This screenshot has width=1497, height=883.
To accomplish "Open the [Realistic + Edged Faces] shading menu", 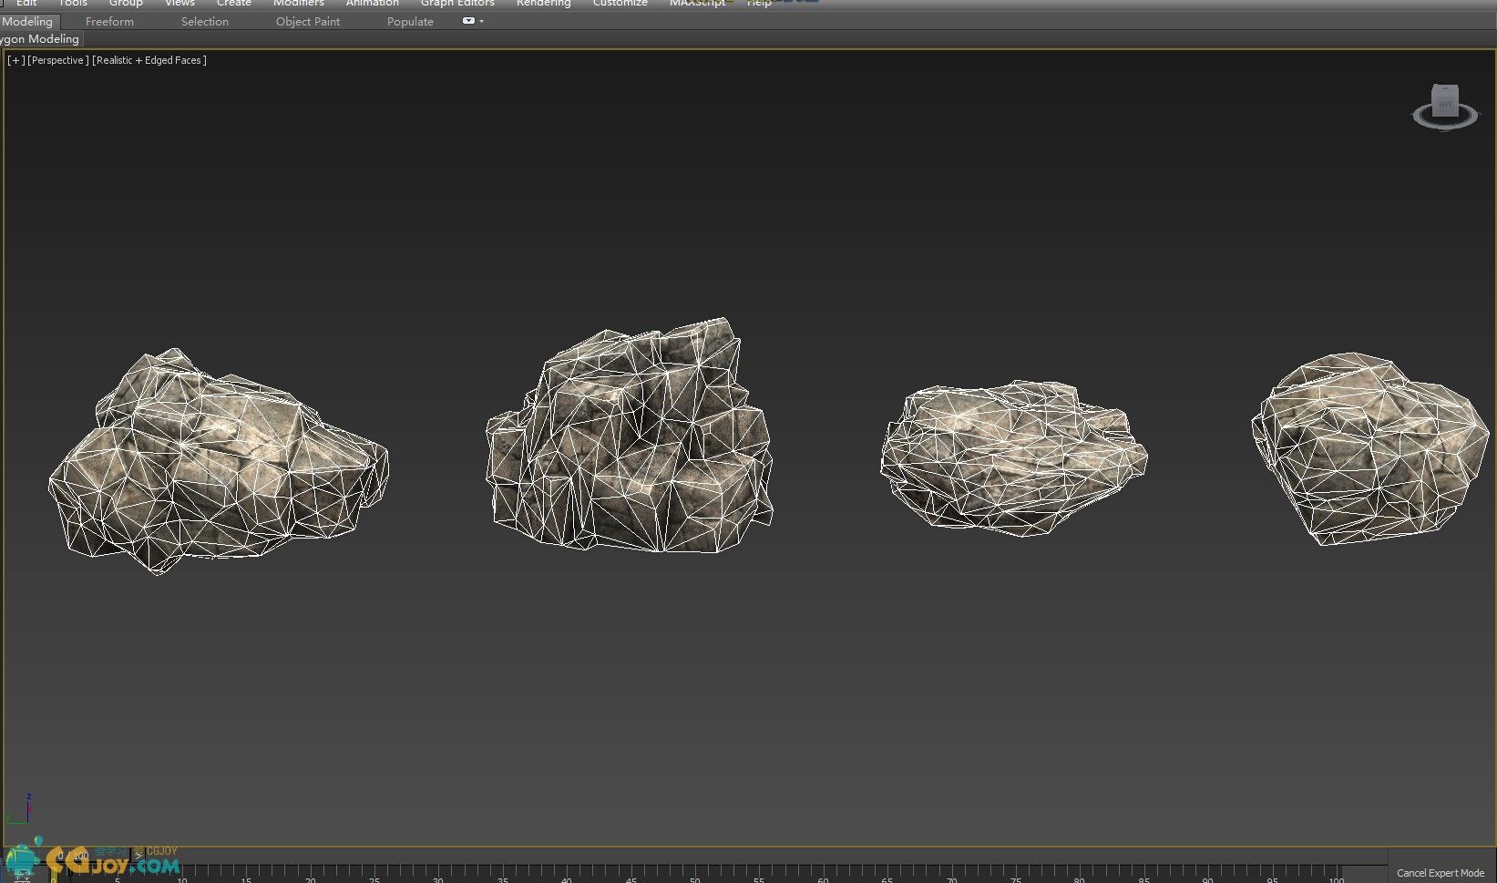I will pos(149,60).
